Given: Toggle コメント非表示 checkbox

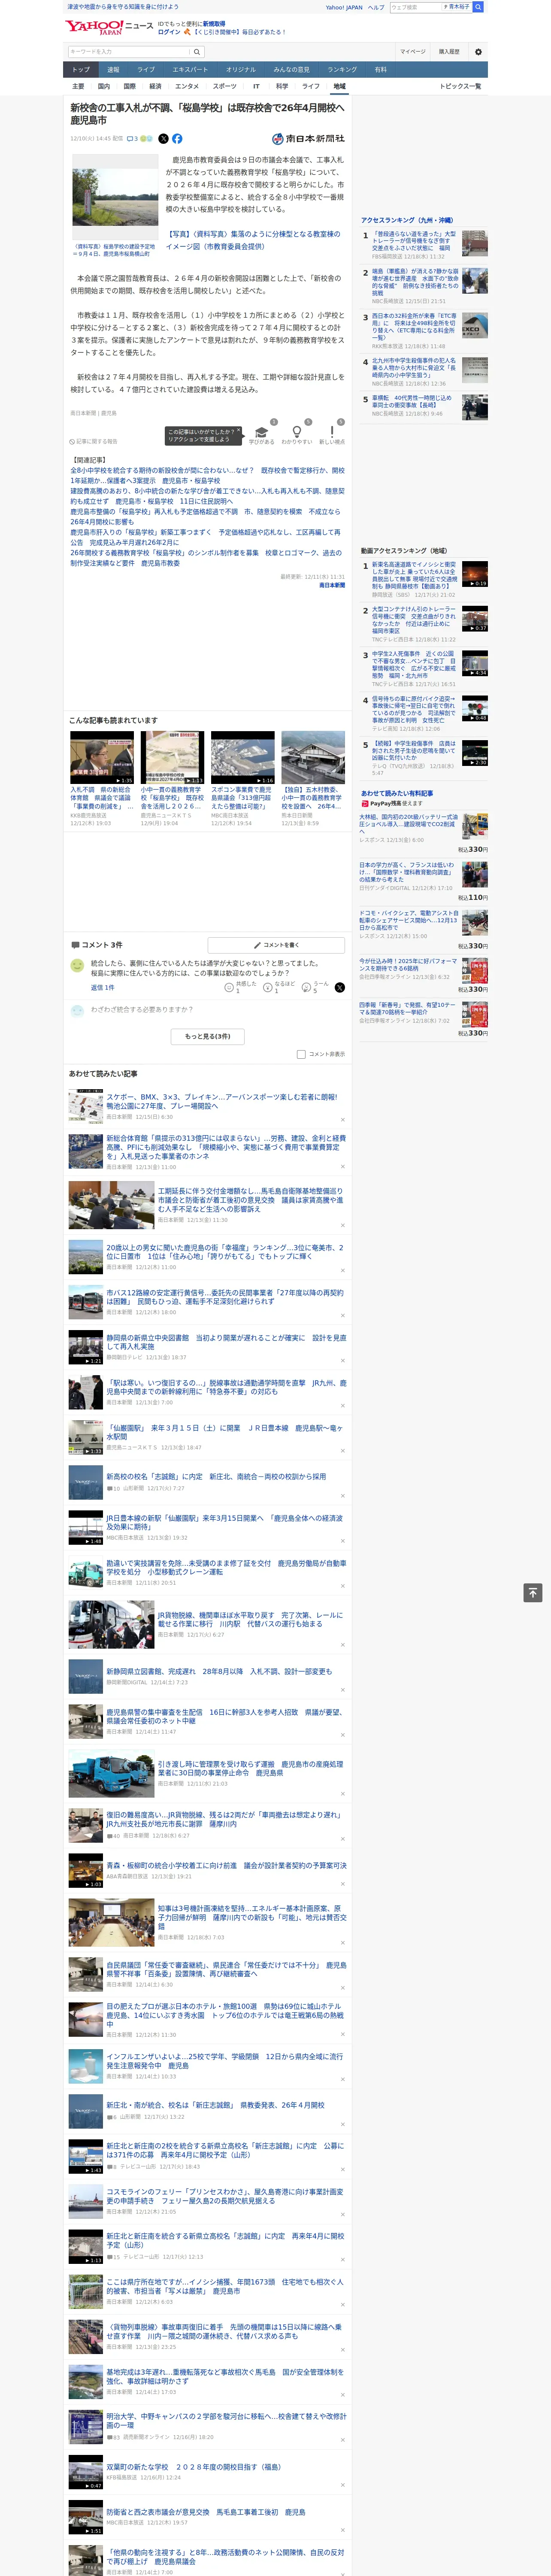Looking at the screenshot, I should 301,1054.
